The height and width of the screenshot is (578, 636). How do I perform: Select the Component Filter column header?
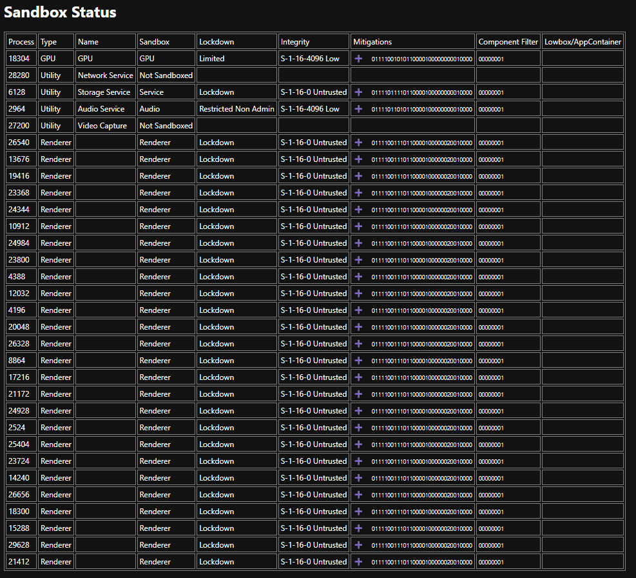(508, 42)
